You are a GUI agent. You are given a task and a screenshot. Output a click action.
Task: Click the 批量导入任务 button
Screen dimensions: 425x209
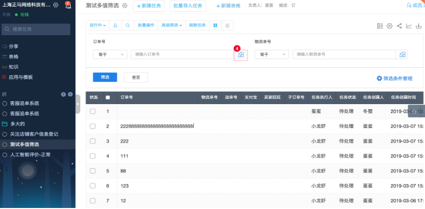point(188,6)
